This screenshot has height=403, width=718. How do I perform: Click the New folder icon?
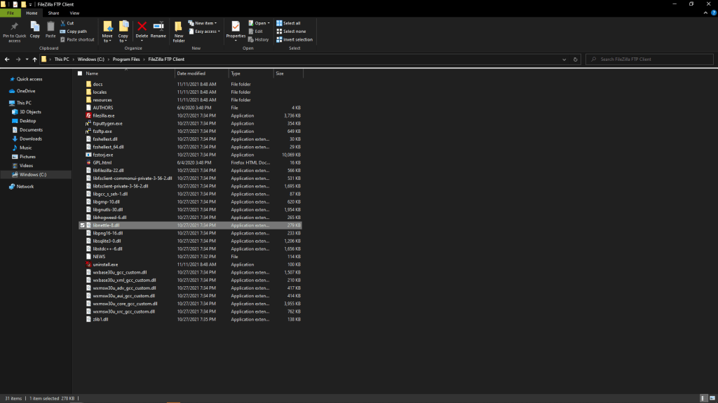[179, 27]
